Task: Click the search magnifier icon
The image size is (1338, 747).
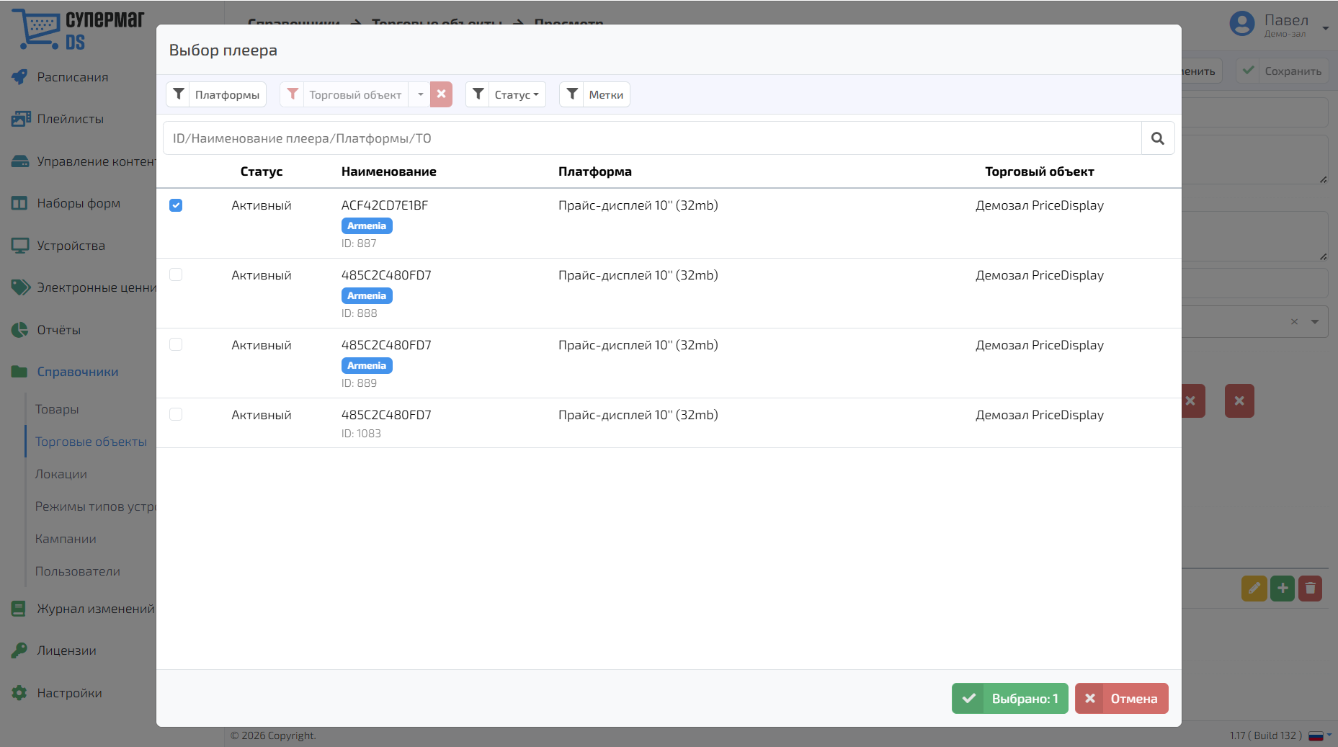Action: [x=1157, y=138]
